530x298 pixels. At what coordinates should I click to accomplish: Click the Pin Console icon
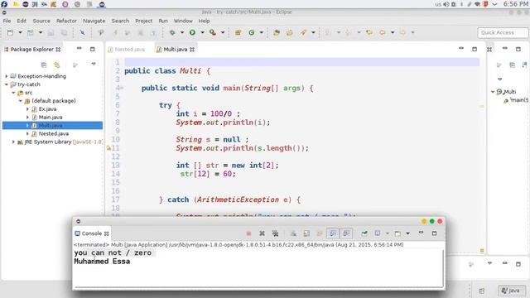(x=364, y=233)
